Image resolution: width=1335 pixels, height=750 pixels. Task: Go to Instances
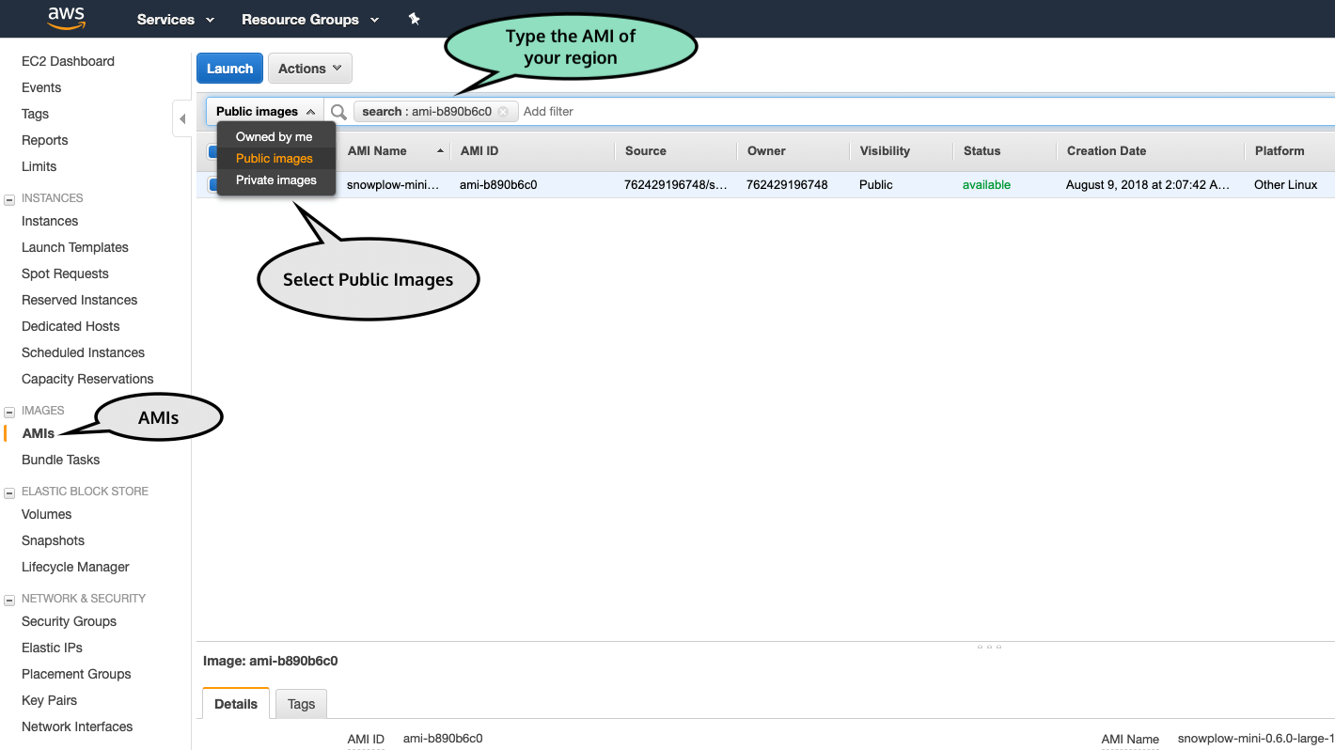pyautogui.click(x=50, y=221)
